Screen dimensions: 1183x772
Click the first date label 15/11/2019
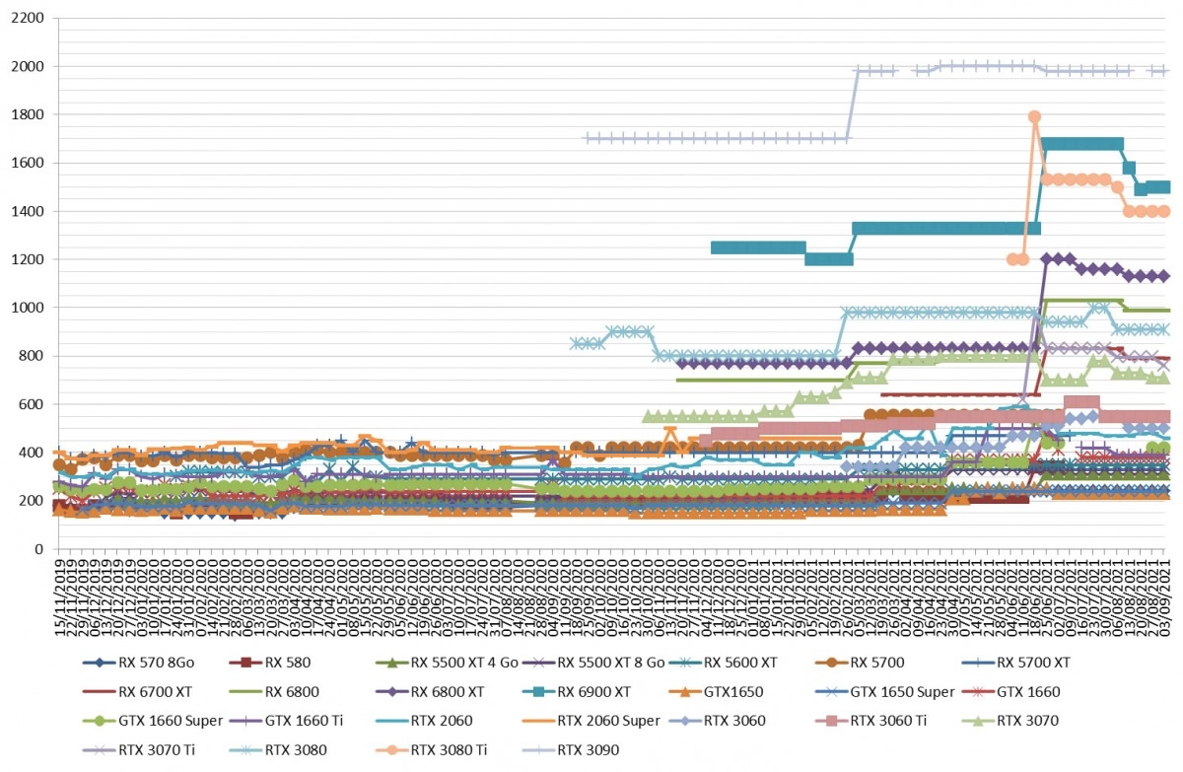[59, 597]
